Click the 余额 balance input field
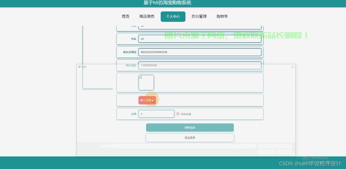Screen dimensions: 346x169 click(156, 114)
